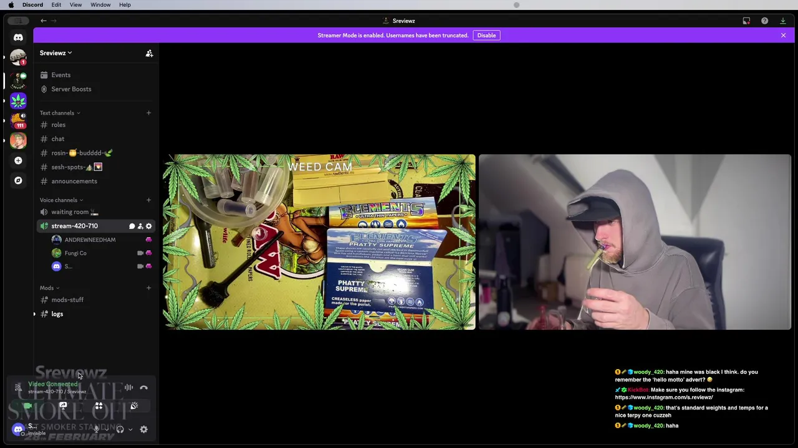Open the Help menu
798x448 pixels.
(x=125, y=5)
